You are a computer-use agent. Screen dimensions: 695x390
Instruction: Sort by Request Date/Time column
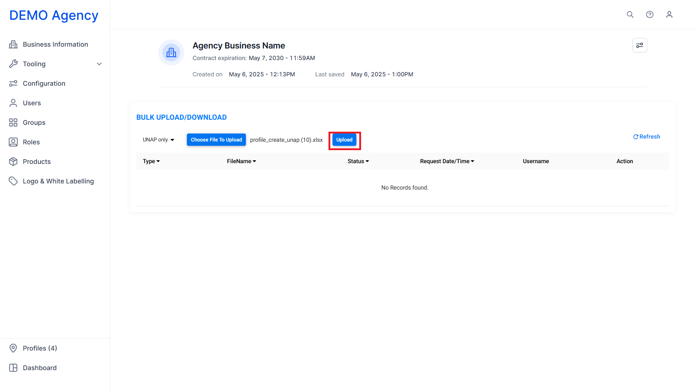pyautogui.click(x=447, y=161)
